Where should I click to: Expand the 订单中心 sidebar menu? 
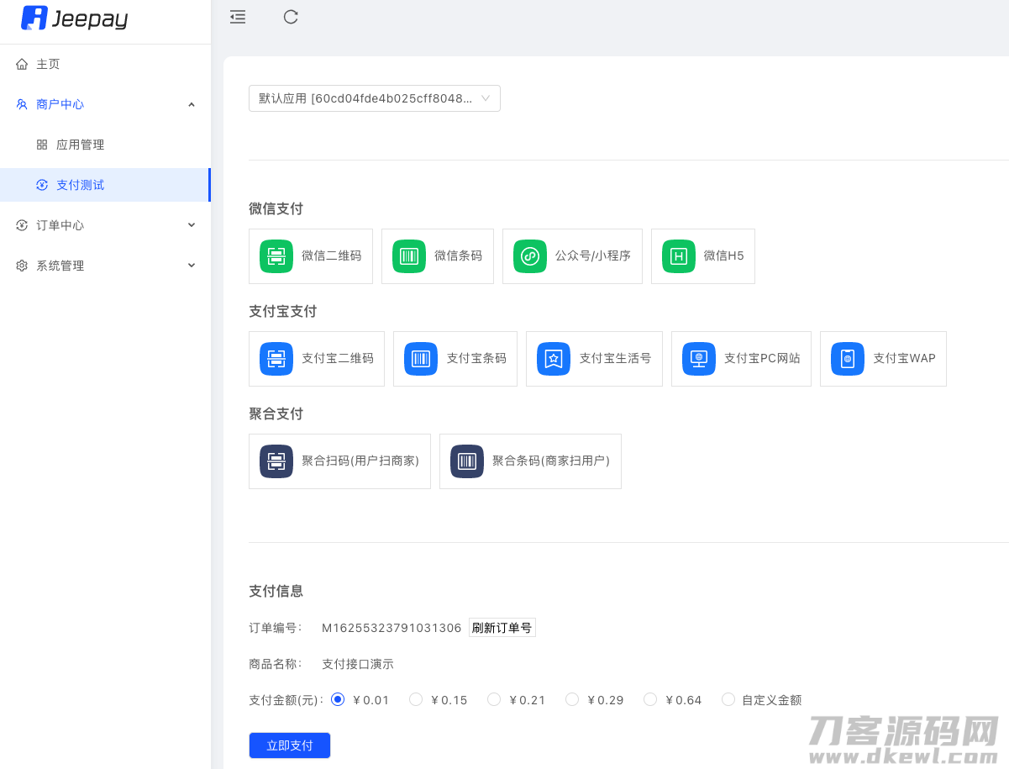click(x=105, y=225)
